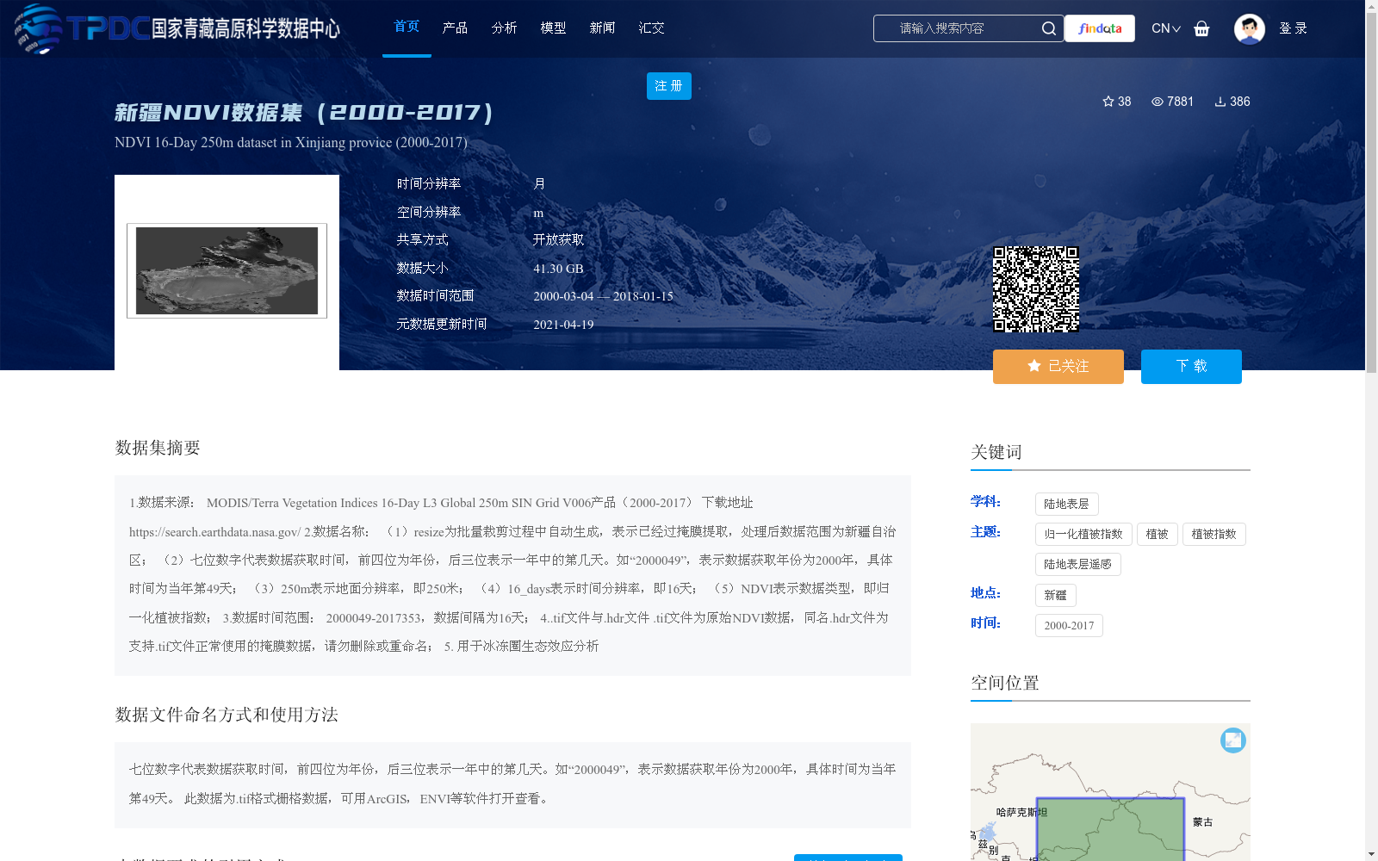1378x861 pixels.
Task: Go to the 首页 menu item
Action: tap(407, 28)
